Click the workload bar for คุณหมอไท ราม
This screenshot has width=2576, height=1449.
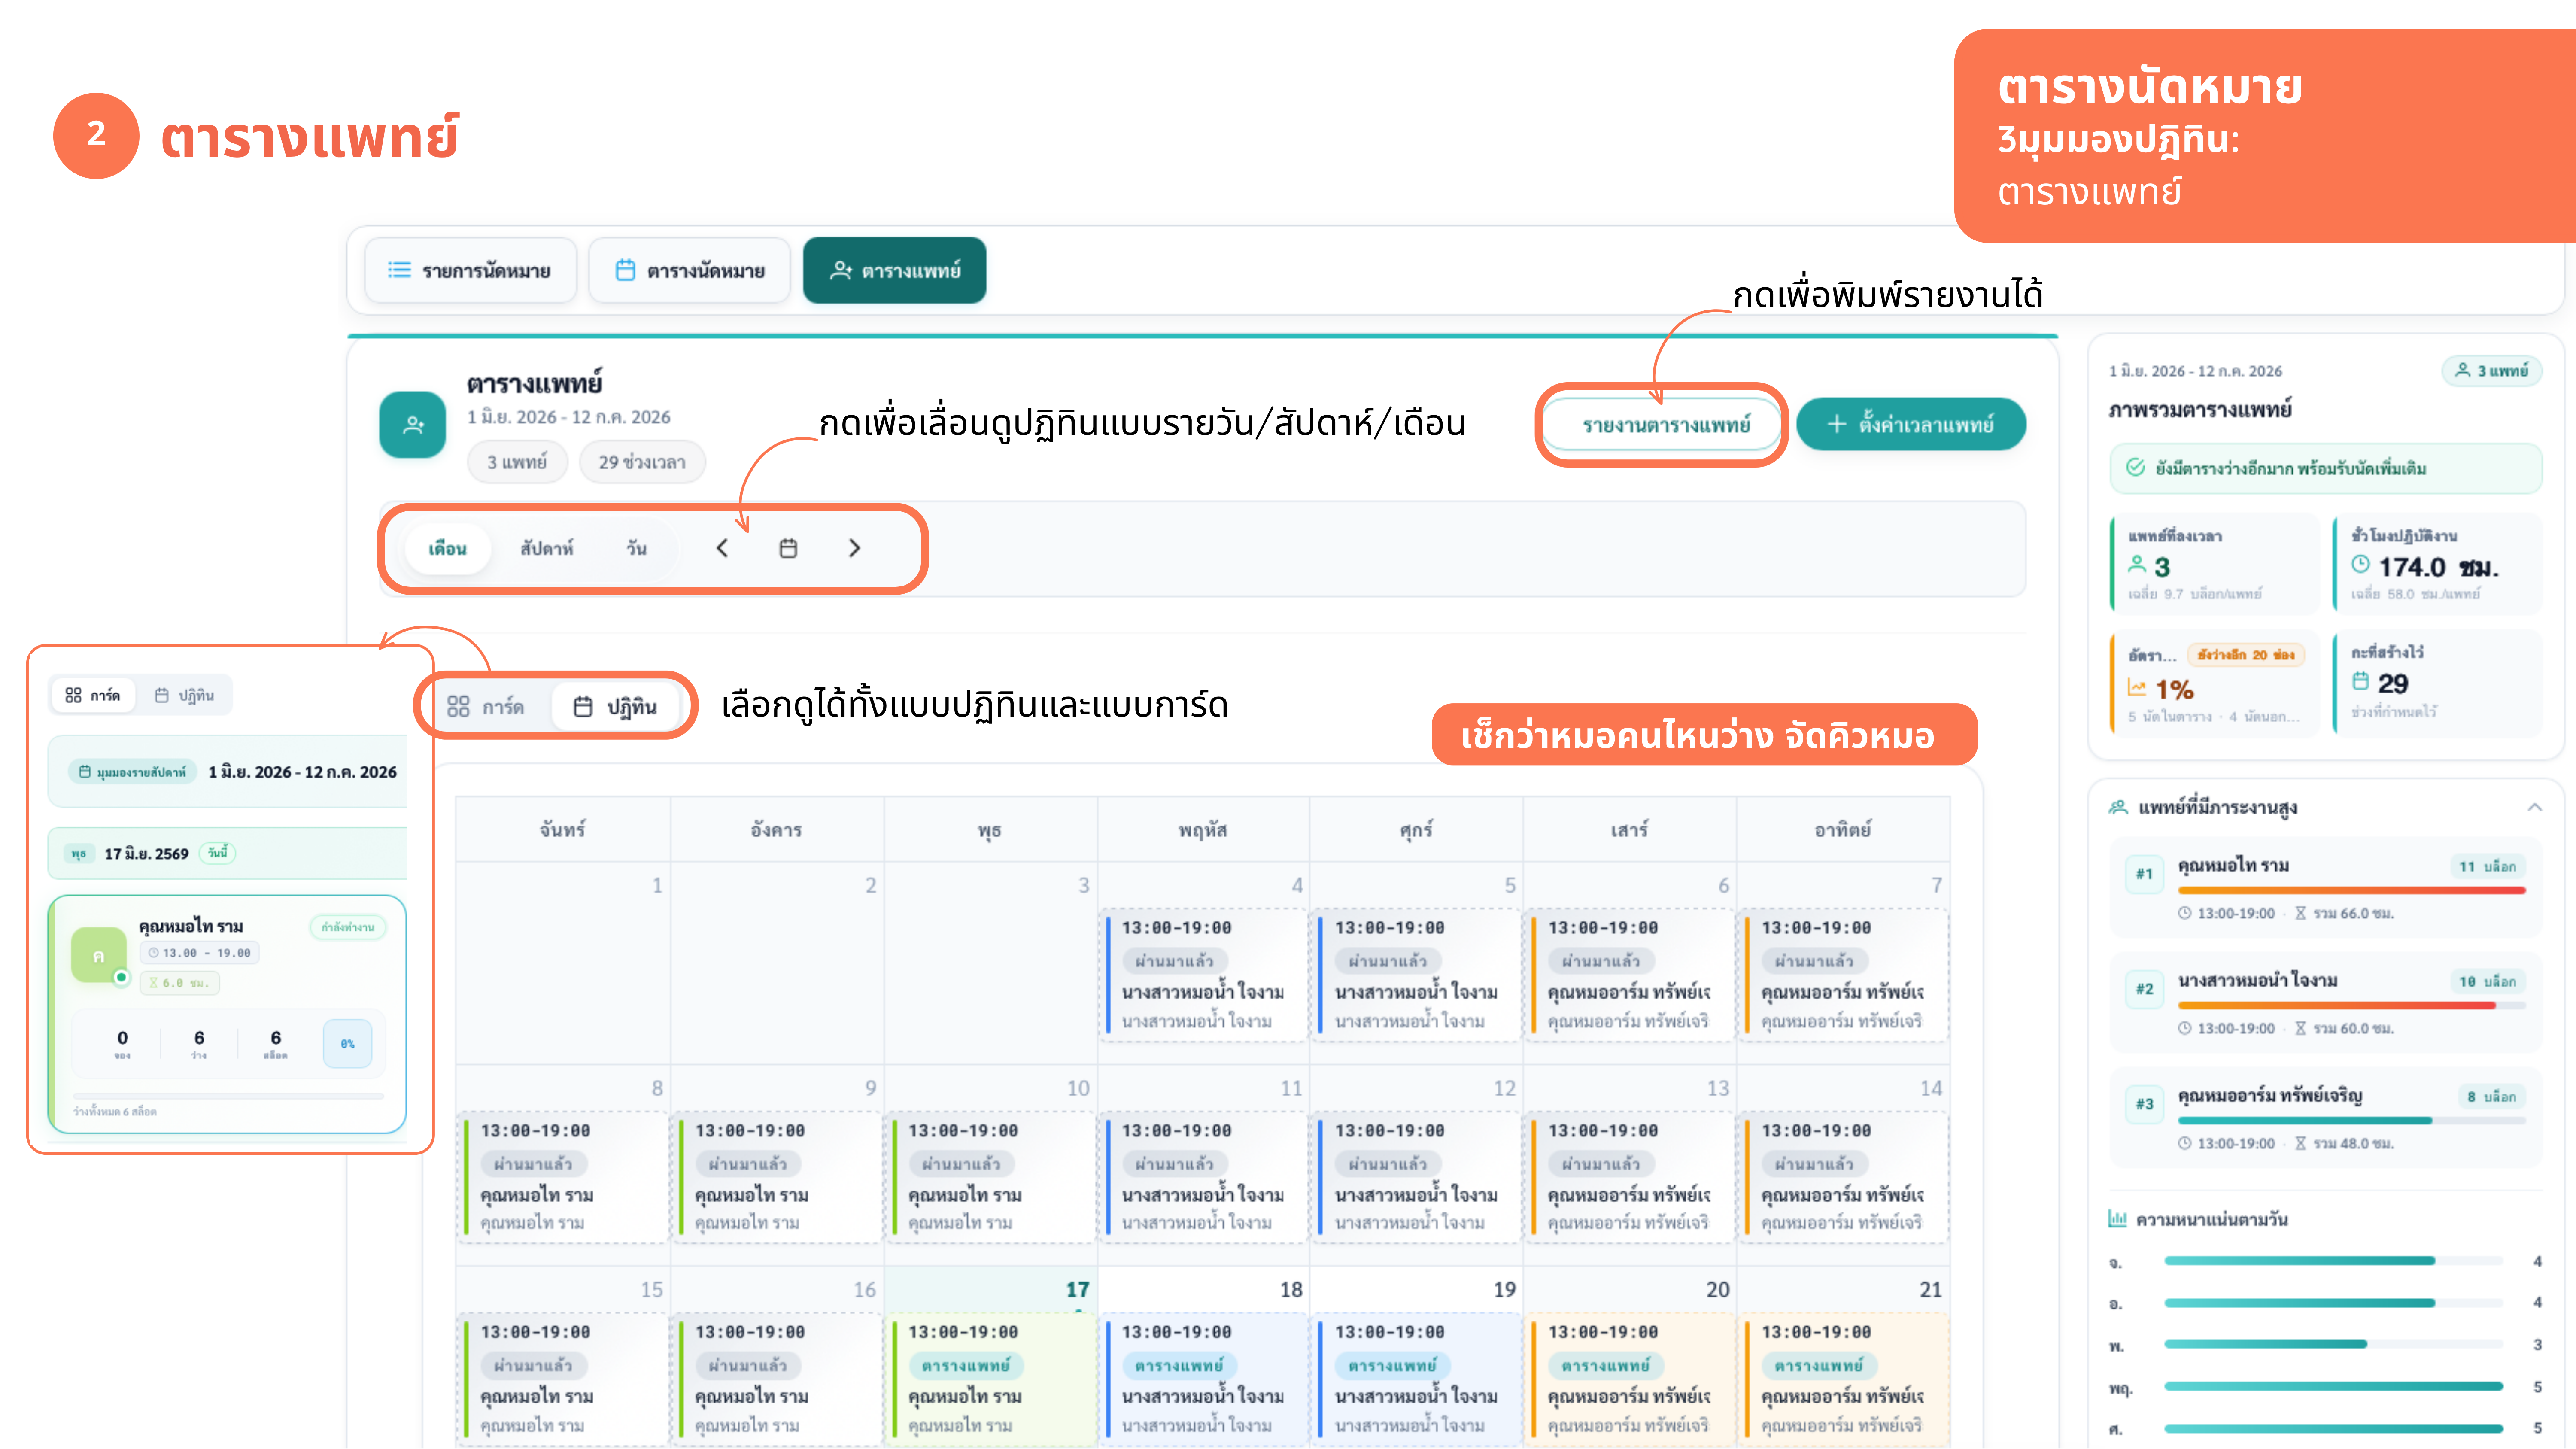pos(2351,890)
